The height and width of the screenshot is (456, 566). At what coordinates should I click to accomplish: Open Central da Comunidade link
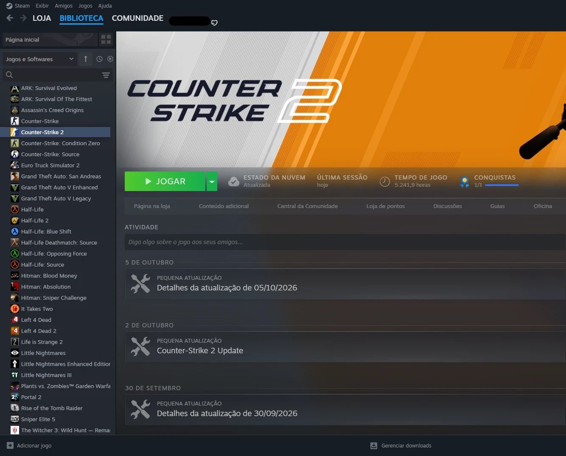[x=308, y=206]
